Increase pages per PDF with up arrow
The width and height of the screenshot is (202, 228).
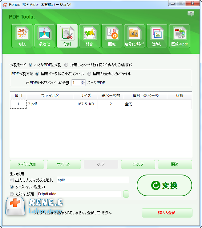pyautogui.click(x=83, y=81)
